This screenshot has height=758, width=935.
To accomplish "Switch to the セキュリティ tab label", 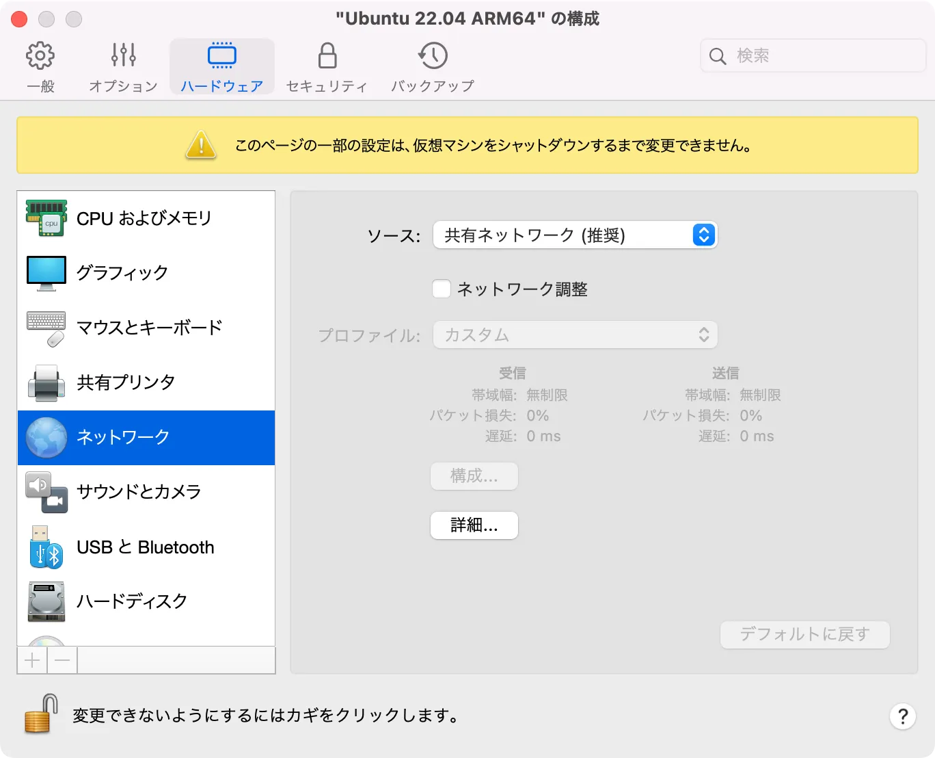I will point(327,86).
